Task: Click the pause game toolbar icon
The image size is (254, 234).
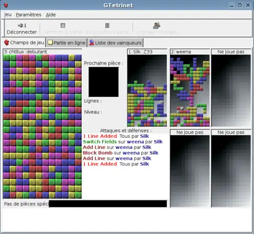Action: pos(107,25)
